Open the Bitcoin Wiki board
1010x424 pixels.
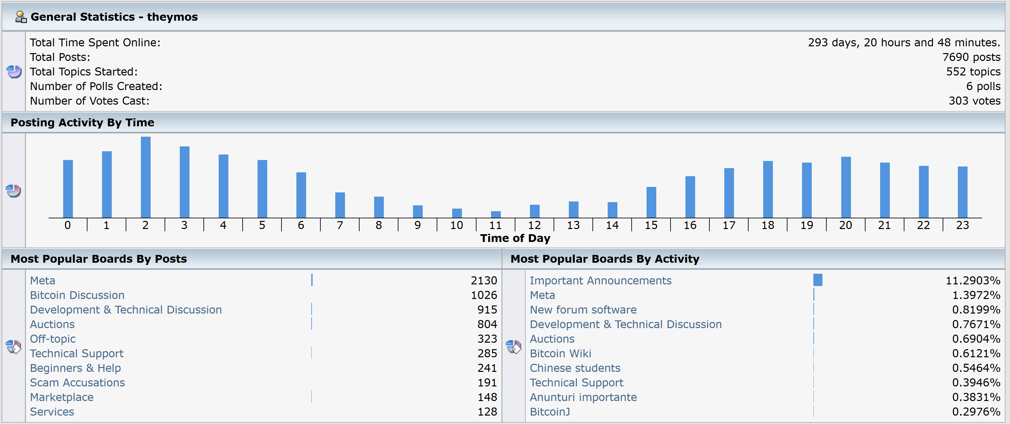tap(560, 353)
